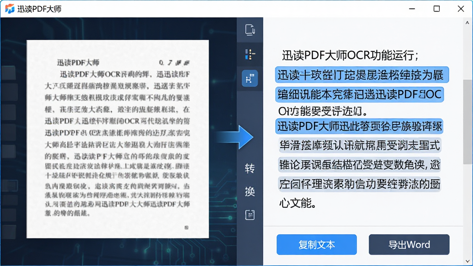Click scroll up arrow in results panel
This screenshot has width=473, height=266.
click(x=467, y=22)
